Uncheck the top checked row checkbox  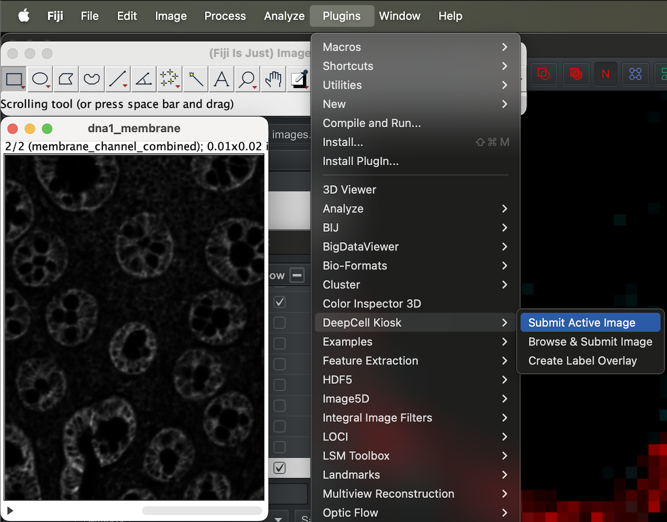(x=279, y=302)
